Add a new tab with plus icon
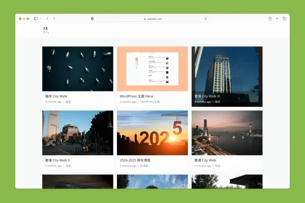 [x=277, y=19]
